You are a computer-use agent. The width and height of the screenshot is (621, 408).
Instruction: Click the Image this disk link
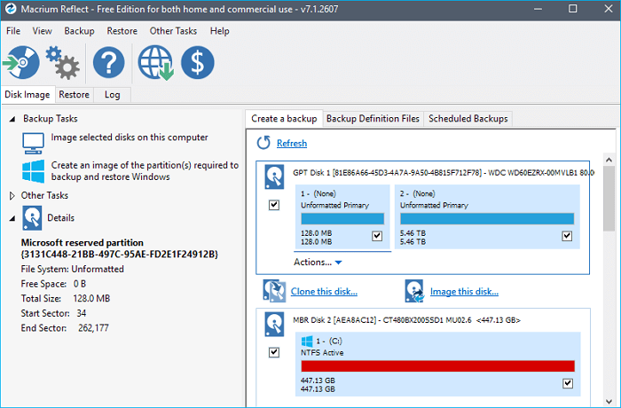(465, 291)
